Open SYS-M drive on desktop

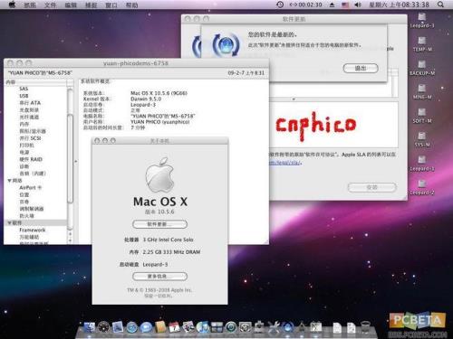coord(422,139)
